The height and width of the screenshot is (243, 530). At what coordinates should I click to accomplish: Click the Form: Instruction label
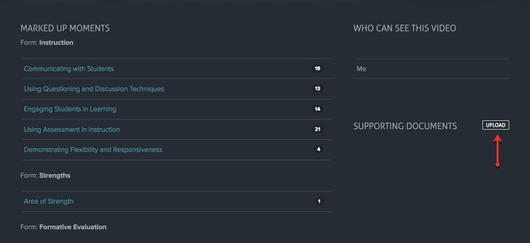pos(47,42)
